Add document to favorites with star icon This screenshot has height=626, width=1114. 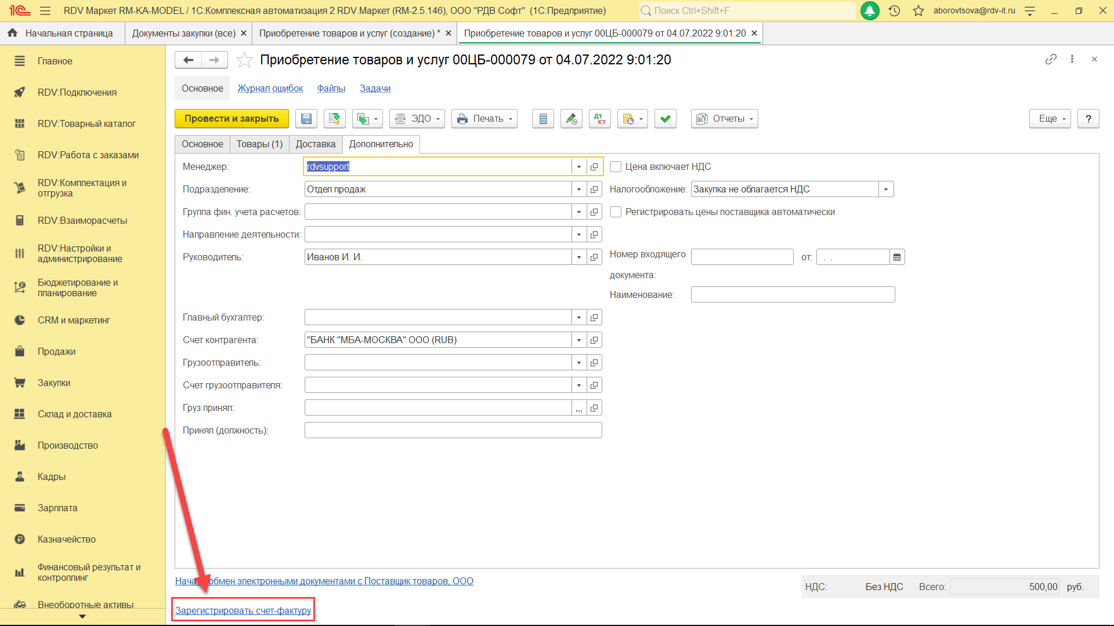pyautogui.click(x=244, y=60)
